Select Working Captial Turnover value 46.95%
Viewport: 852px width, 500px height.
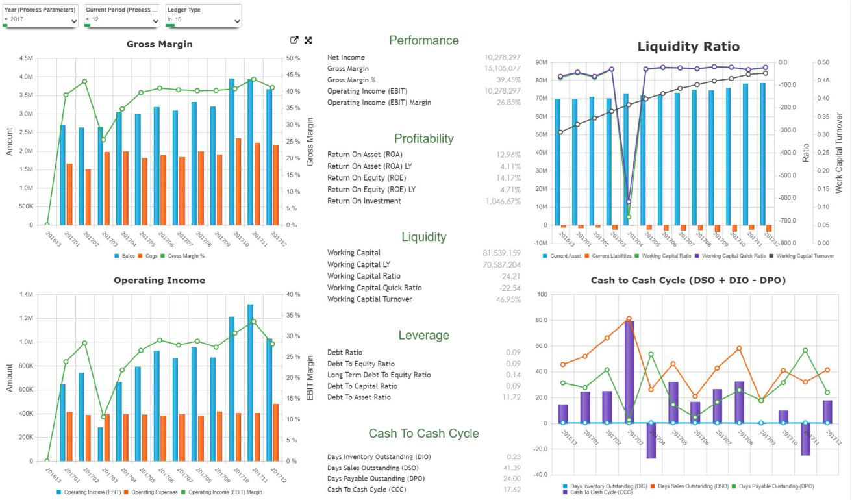[508, 299]
